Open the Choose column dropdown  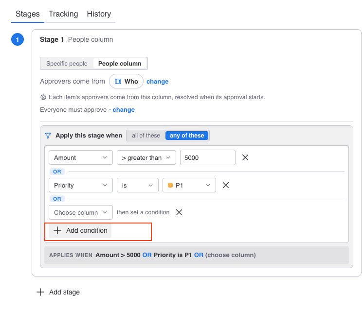tap(81, 212)
